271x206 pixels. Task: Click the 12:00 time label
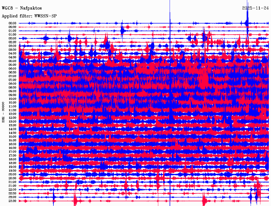12,114
